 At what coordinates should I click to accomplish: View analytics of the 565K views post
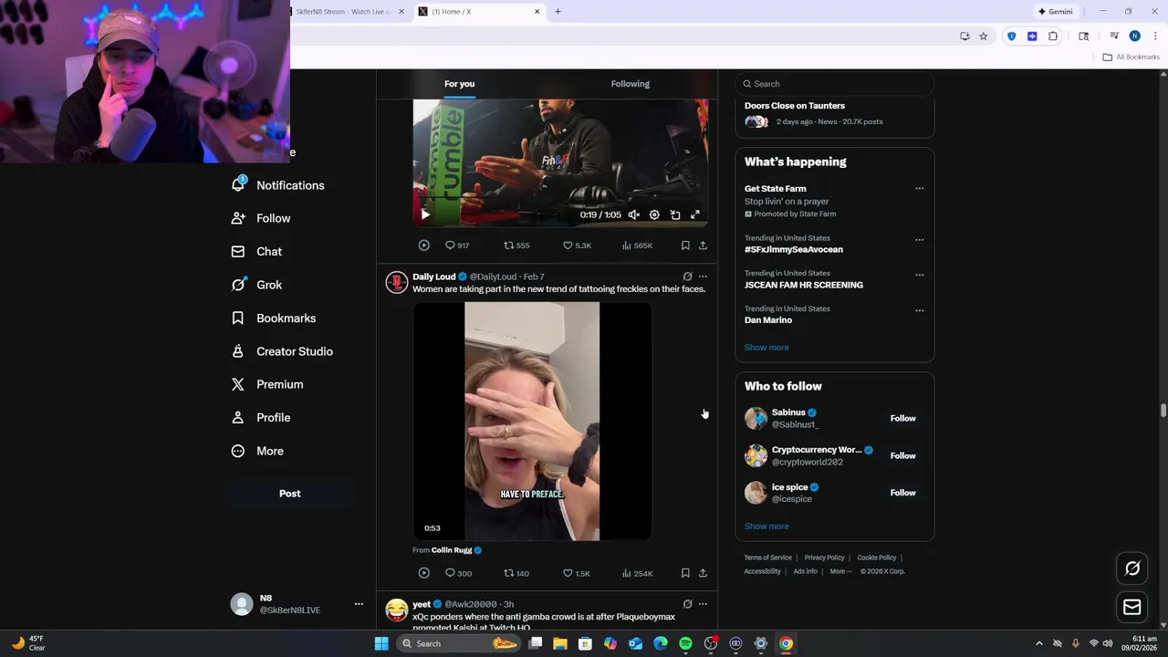click(637, 245)
